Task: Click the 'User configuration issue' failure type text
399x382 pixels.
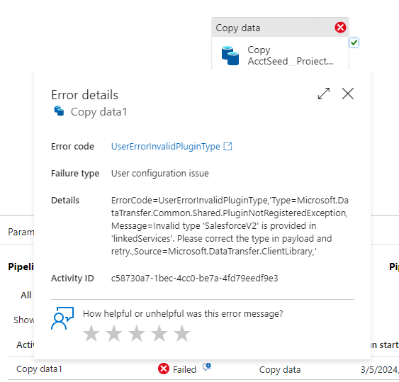Action: click(x=160, y=174)
